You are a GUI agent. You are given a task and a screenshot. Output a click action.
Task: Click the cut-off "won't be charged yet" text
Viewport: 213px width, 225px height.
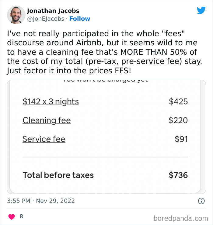pos(106,81)
